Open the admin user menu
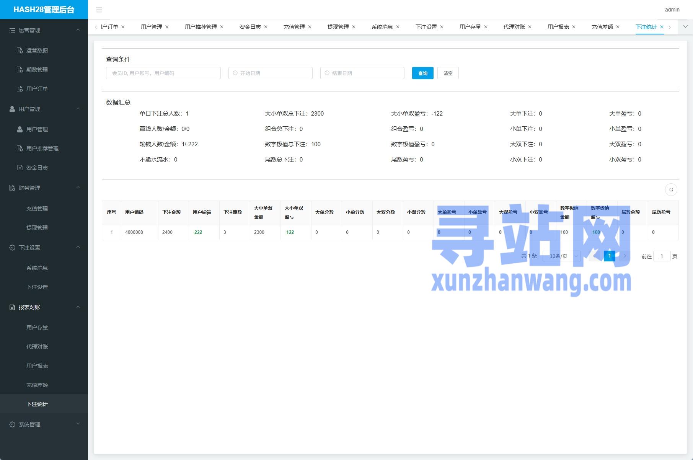 [x=672, y=10]
